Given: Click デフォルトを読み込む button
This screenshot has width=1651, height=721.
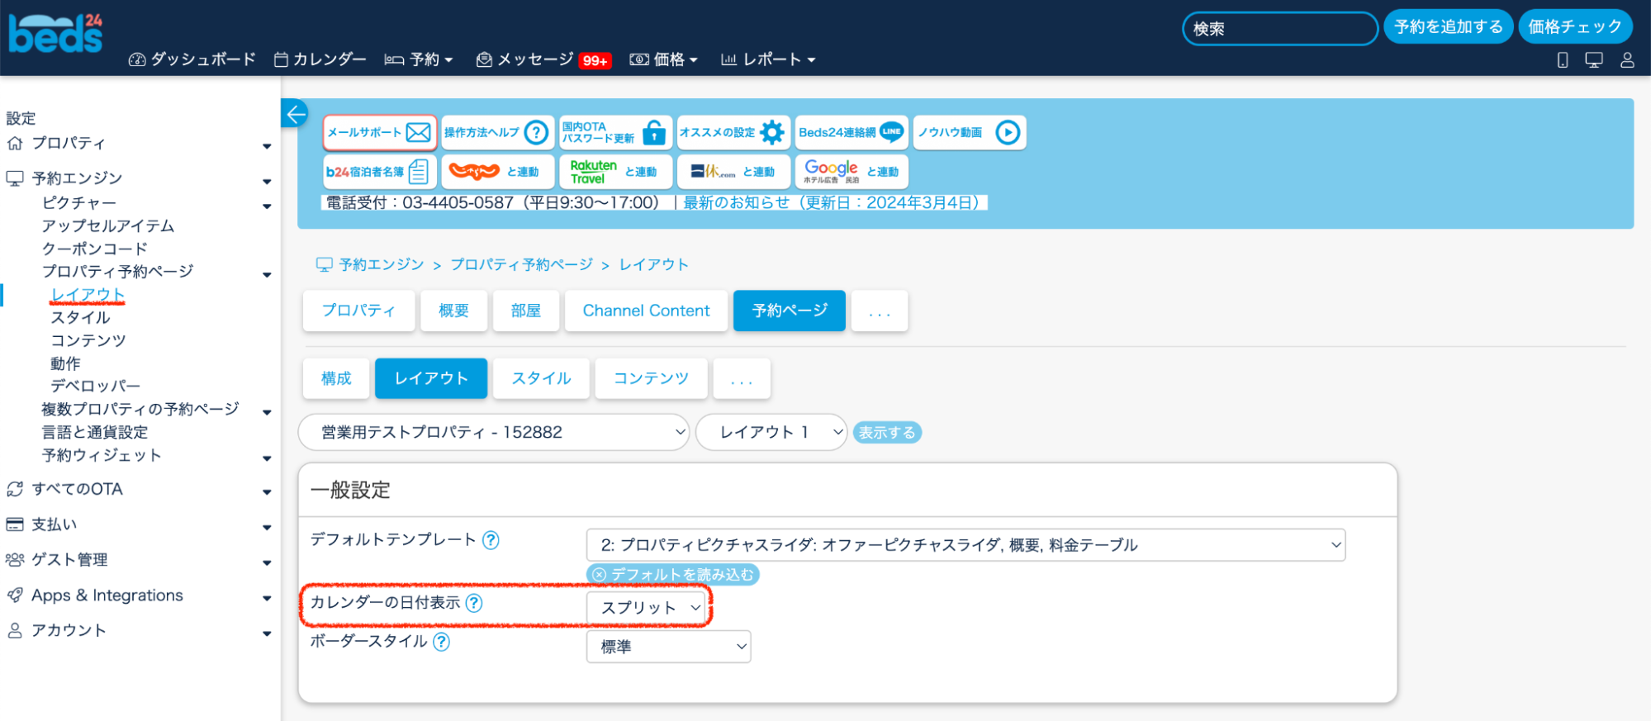Looking at the screenshot, I should point(672,575).
